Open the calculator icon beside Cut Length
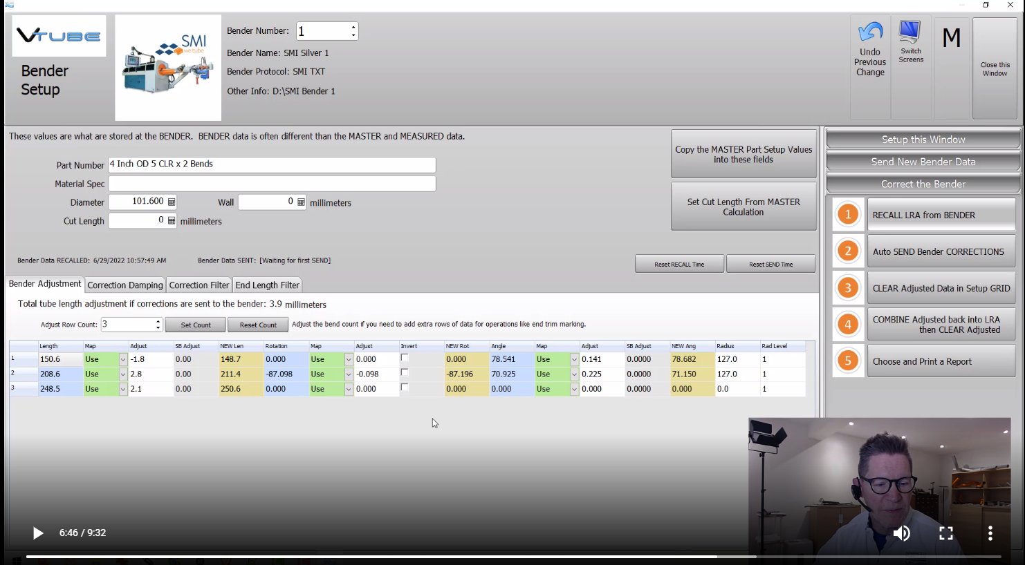This screenshot has height=565, width=1025. 172,220
